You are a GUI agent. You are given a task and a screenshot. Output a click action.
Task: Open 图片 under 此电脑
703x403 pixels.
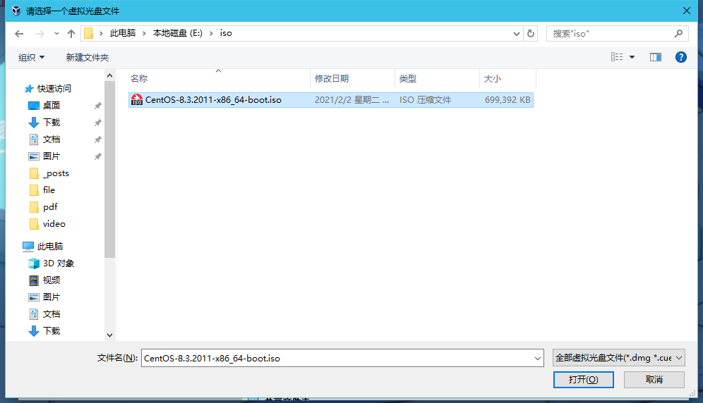tap(52, 297)
